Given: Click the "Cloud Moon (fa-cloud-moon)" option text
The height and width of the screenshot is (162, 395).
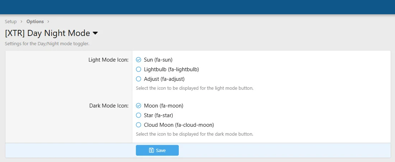Looking at the screenshot, I should 179,125.
